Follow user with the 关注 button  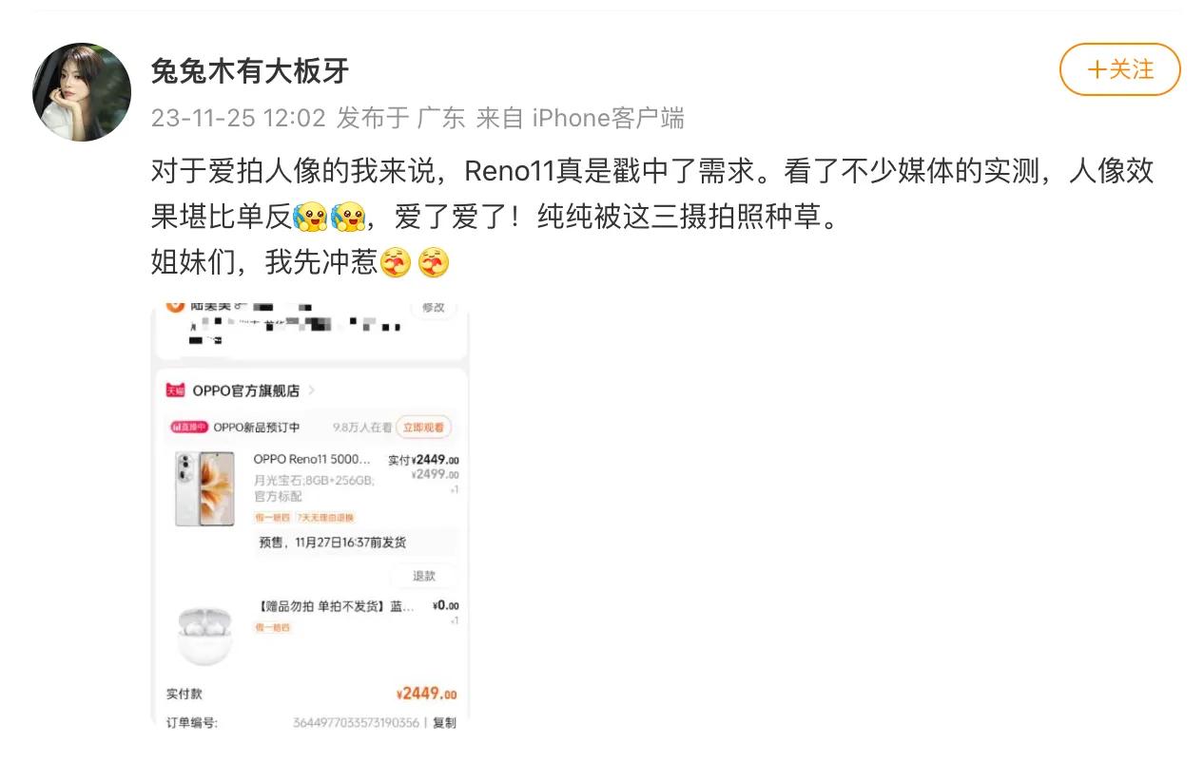point(1119,69)
